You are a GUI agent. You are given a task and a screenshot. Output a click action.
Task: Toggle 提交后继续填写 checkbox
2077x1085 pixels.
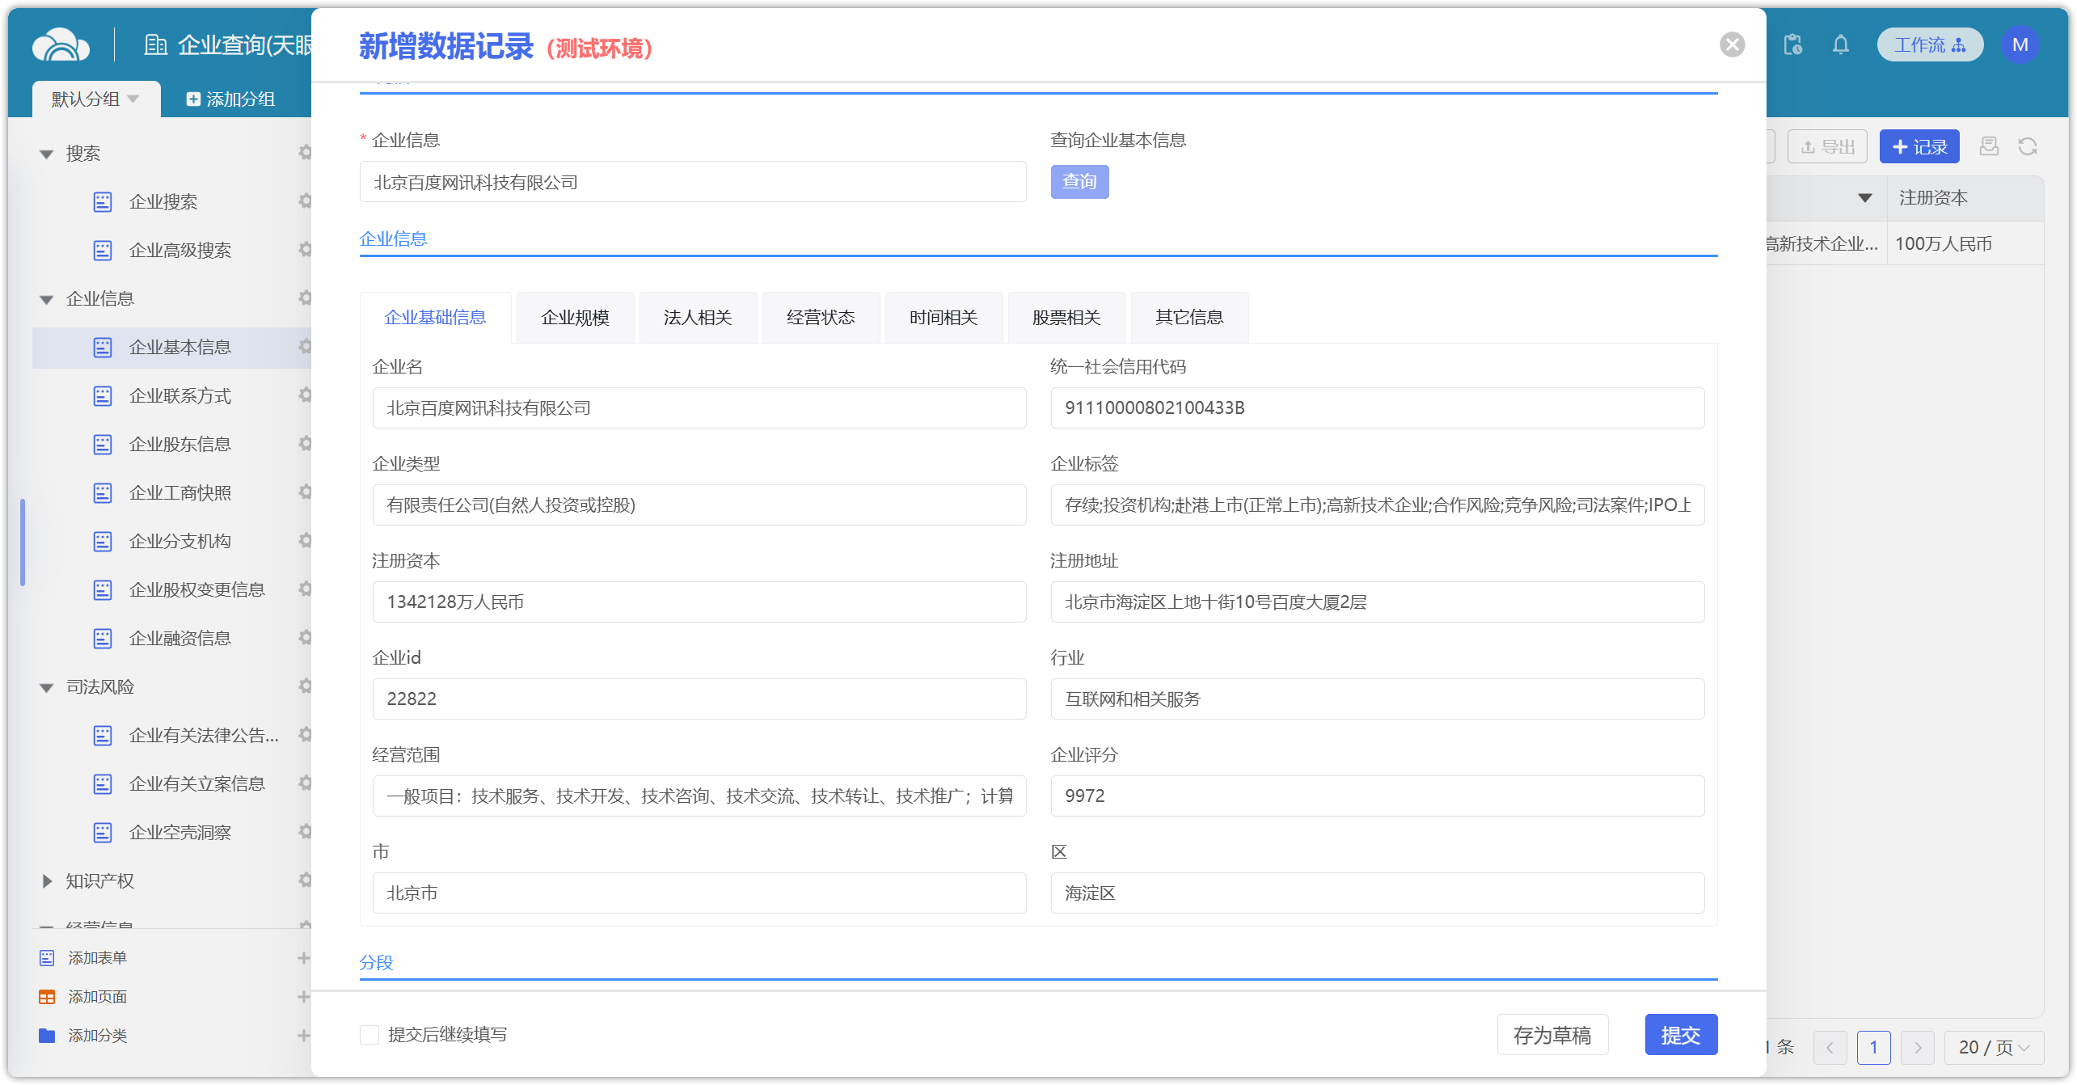[369, 1035]
